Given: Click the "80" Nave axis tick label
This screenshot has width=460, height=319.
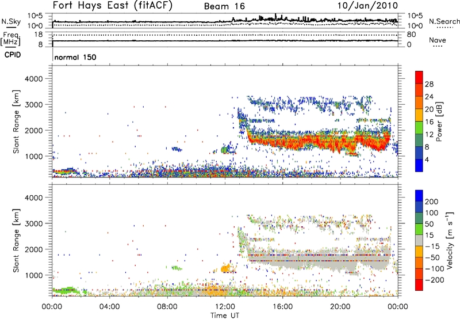Looking at the screenshot, I should [411, 35].
